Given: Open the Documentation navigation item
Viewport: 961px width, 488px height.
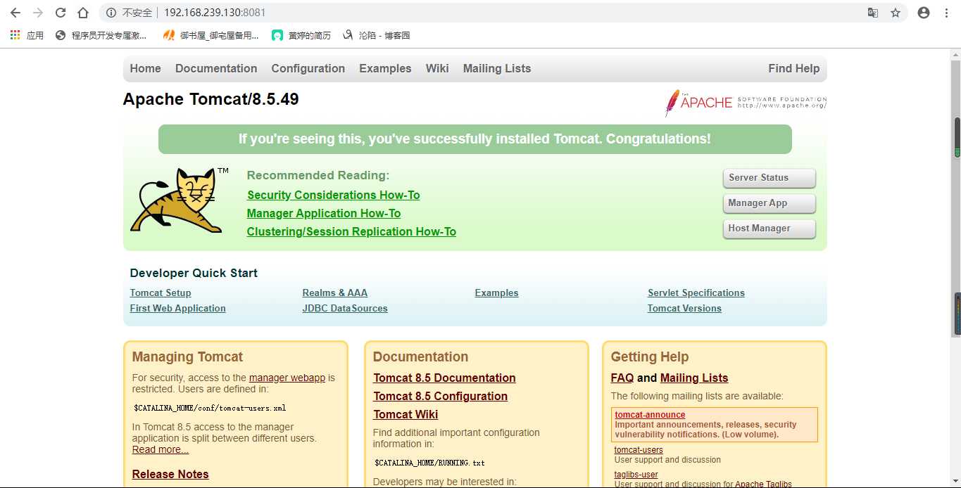Looking at the screenshot, I should coord(216,68).
